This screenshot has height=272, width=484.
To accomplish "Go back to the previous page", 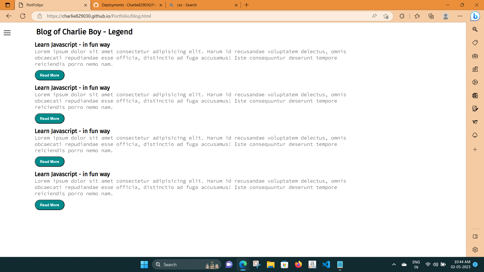I will pos(9,16).
